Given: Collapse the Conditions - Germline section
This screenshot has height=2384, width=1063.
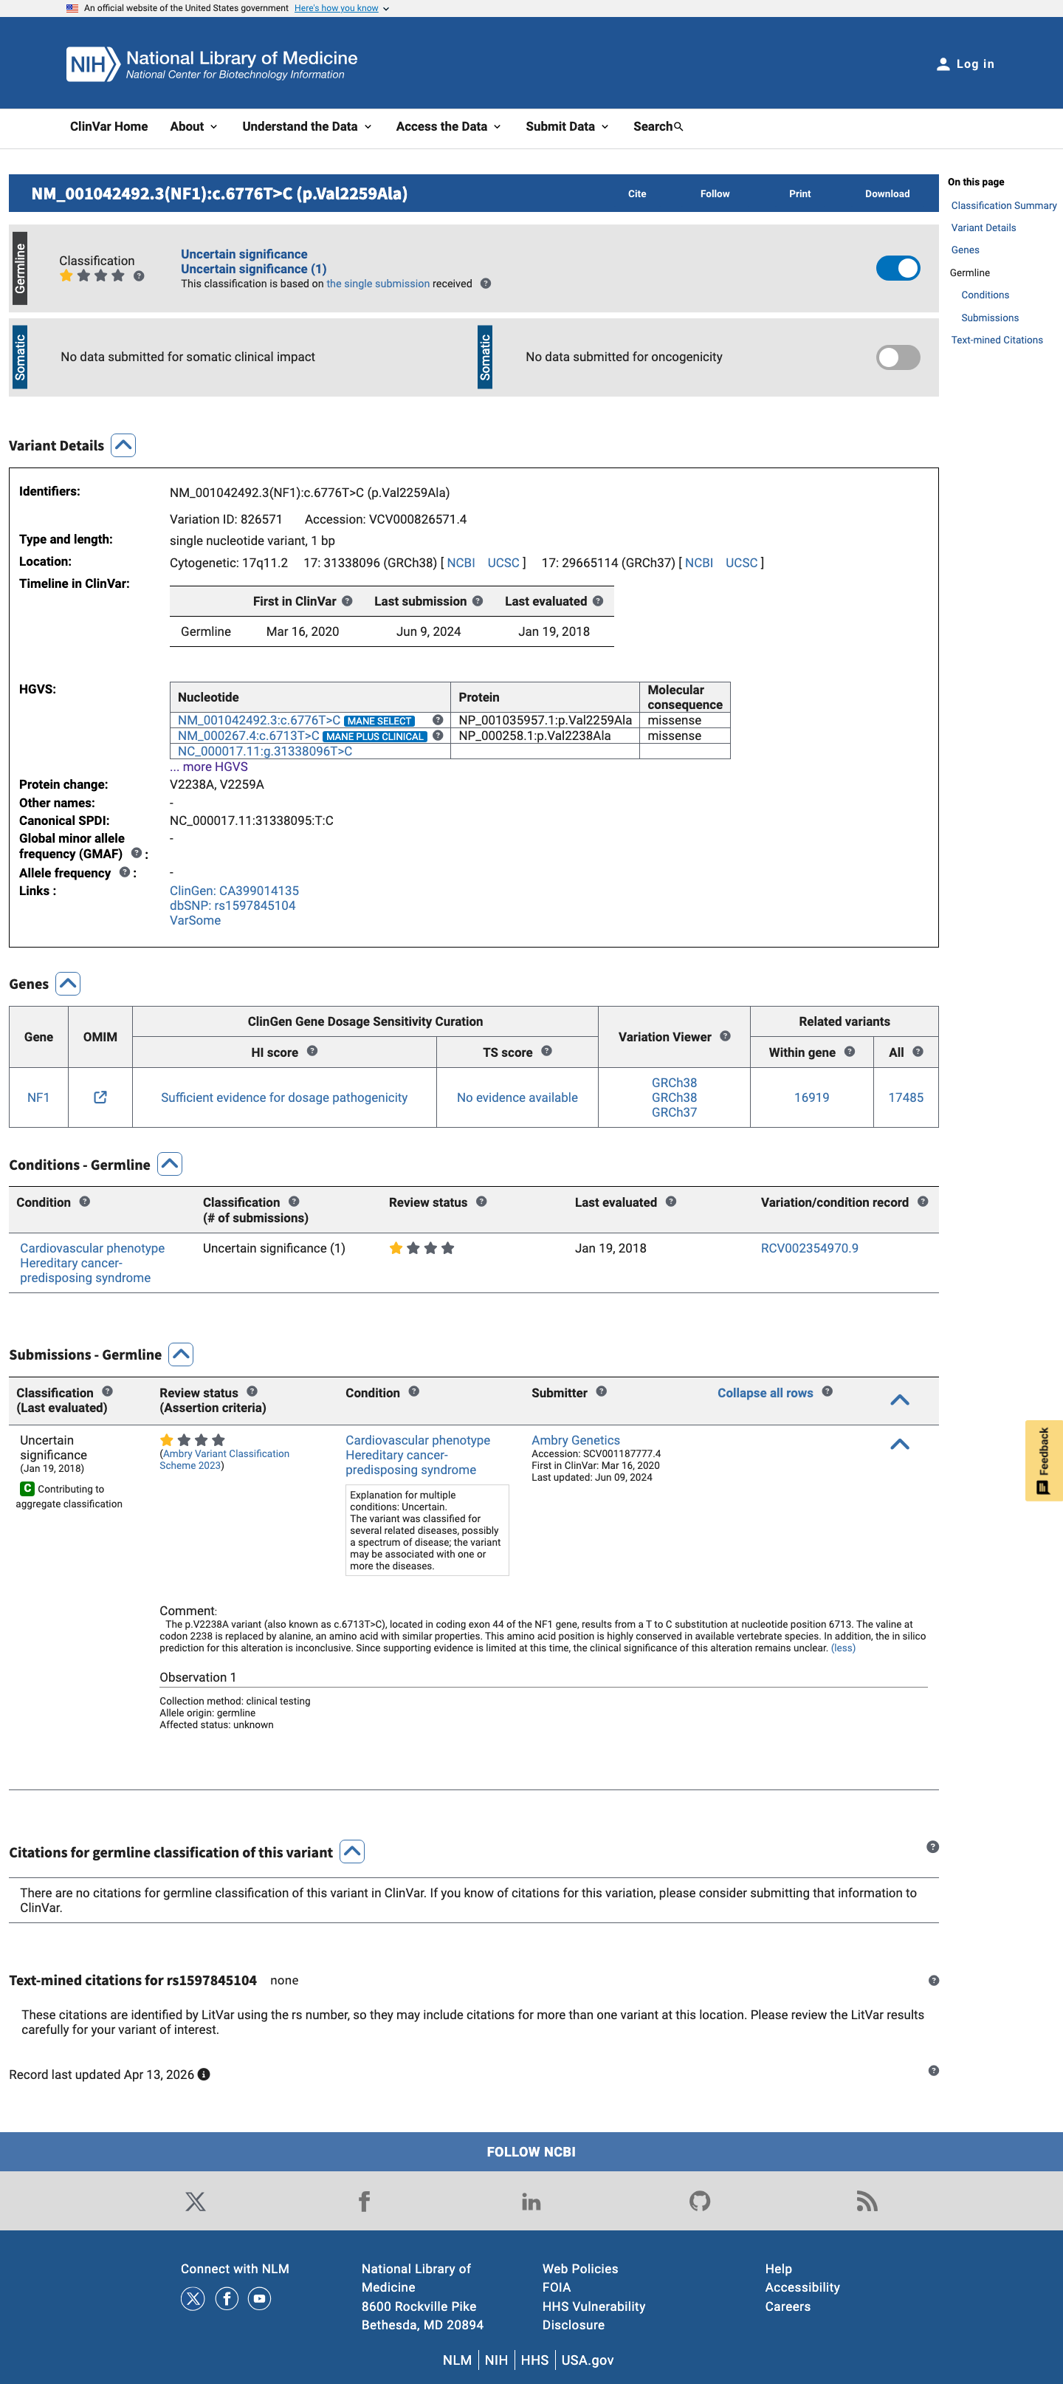Looking at the screenshot, I should (169, 1164).
